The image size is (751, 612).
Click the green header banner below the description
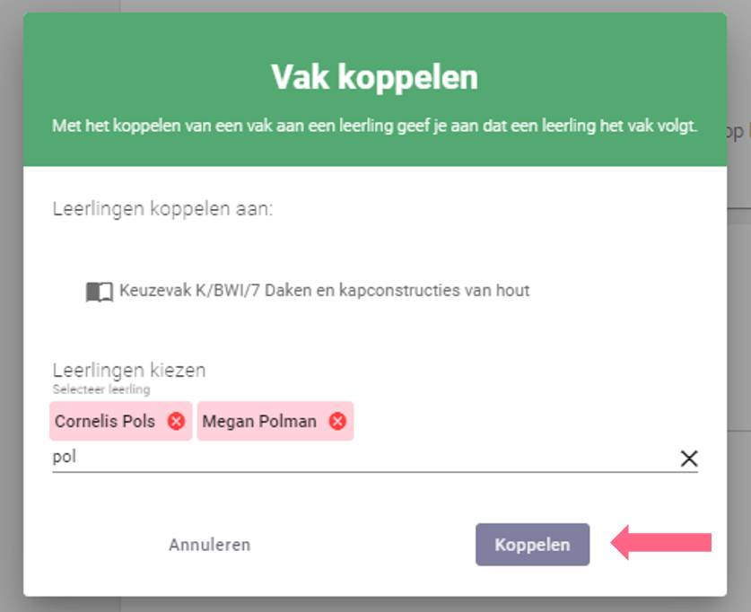click(x=374, y=152)
